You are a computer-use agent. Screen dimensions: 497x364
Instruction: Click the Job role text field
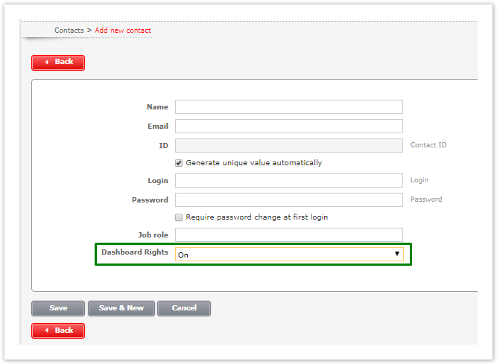[x=289, y=235]
